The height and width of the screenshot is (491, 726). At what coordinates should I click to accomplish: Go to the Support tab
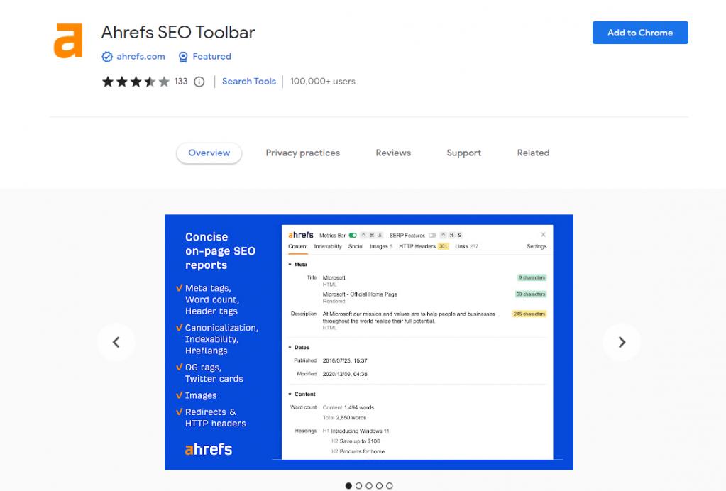click(464, 153)
